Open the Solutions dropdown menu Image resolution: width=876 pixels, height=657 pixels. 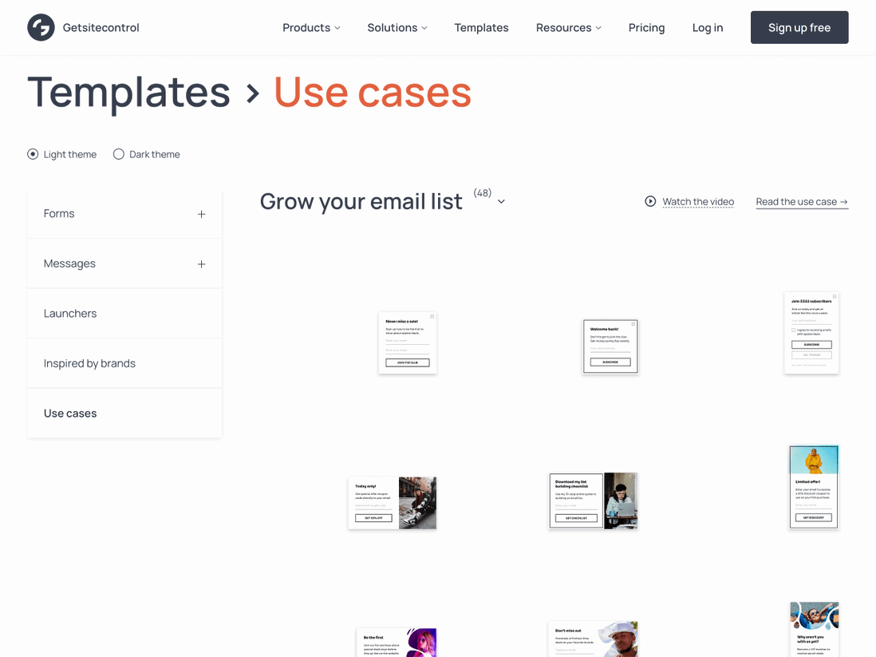pyautogui.click(x=397, y=27)
